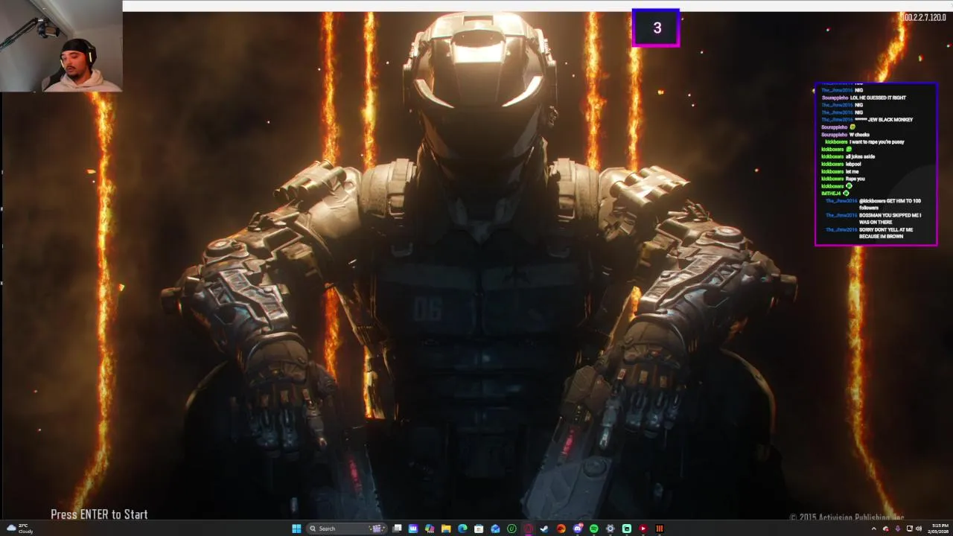Open volume control speaker icon

point(919,529)
